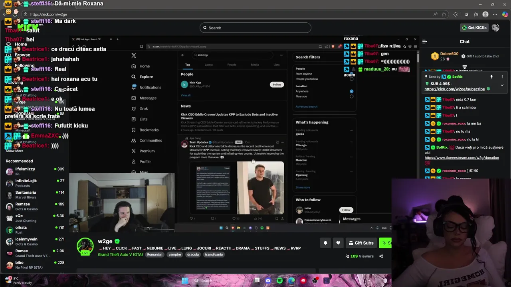
Task: Switch to Top tab in X search
Action: click(188, 65)
